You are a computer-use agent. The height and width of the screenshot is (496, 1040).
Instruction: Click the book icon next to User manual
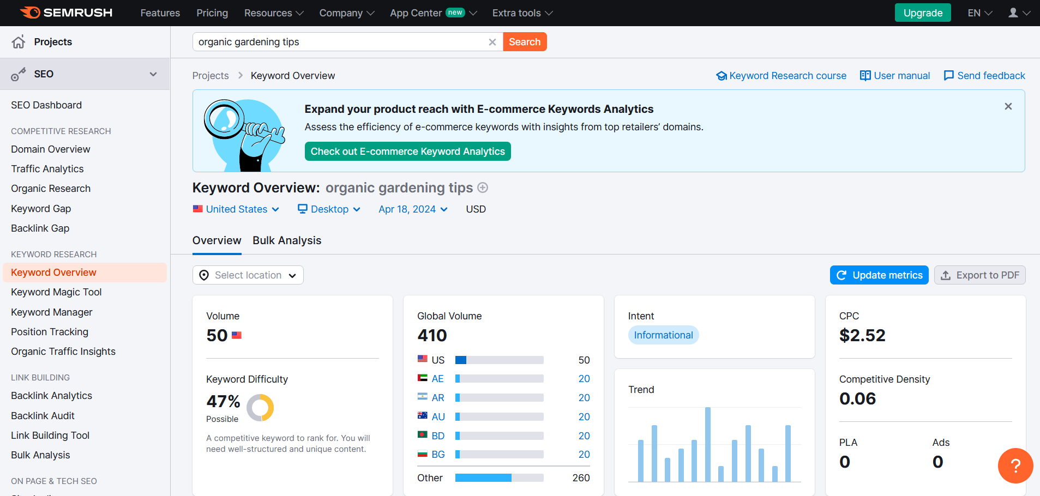865,76
